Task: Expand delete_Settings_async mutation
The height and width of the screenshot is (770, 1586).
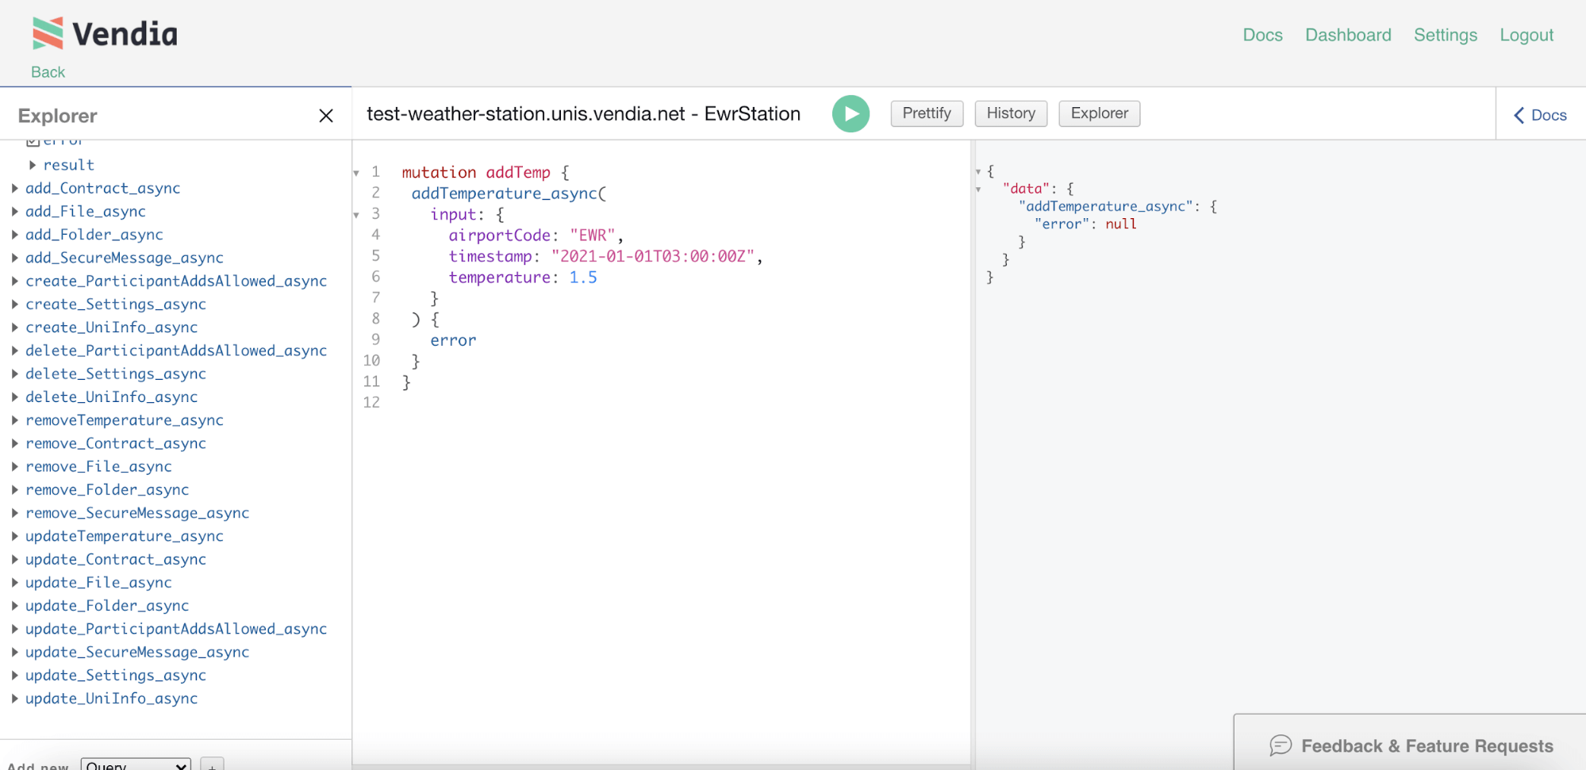Action: pyautogui.click(x=15, y=374)
